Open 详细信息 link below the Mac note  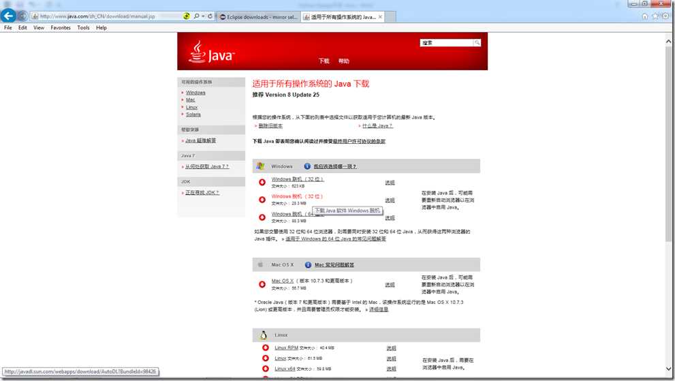point(379,309)
